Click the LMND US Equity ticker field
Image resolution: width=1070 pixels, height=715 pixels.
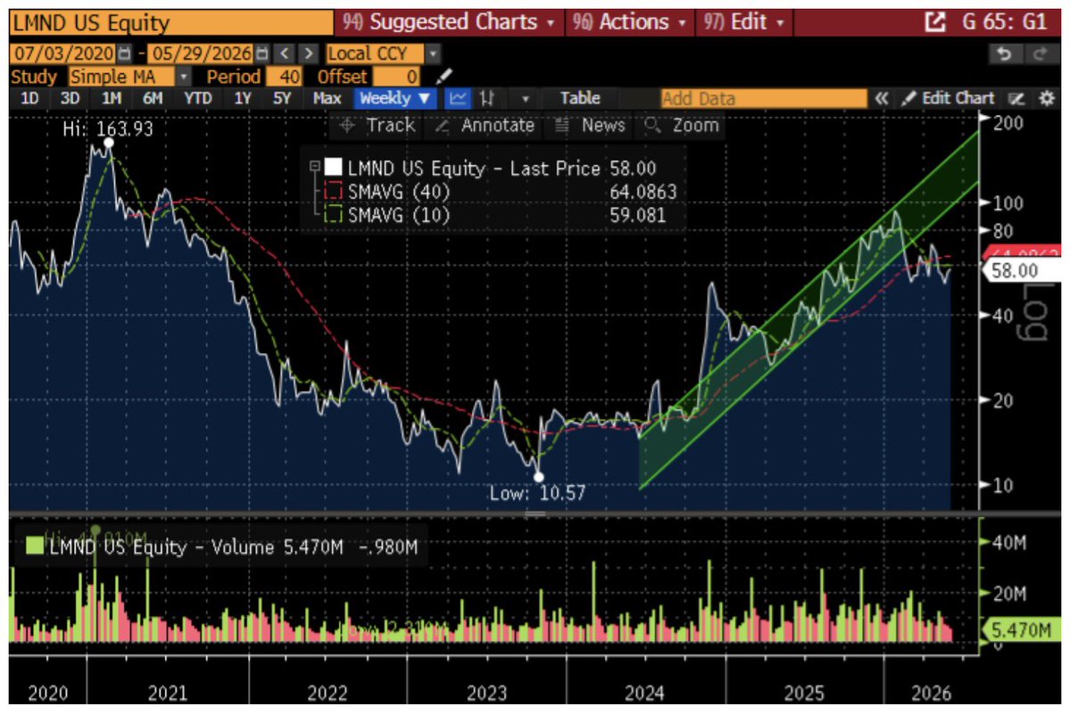[170, 22]
